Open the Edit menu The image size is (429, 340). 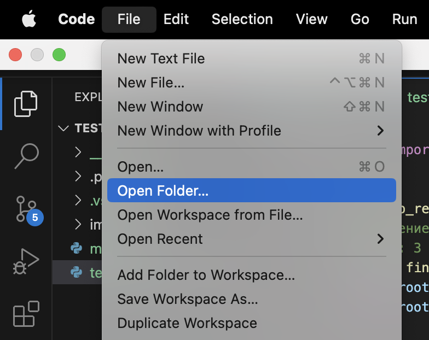(176, 19)
